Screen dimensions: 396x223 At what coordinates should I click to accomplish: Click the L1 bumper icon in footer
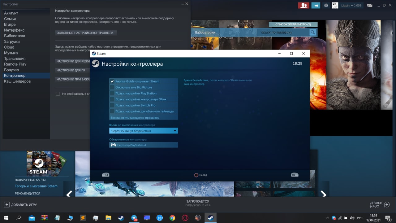pos(106,175)
